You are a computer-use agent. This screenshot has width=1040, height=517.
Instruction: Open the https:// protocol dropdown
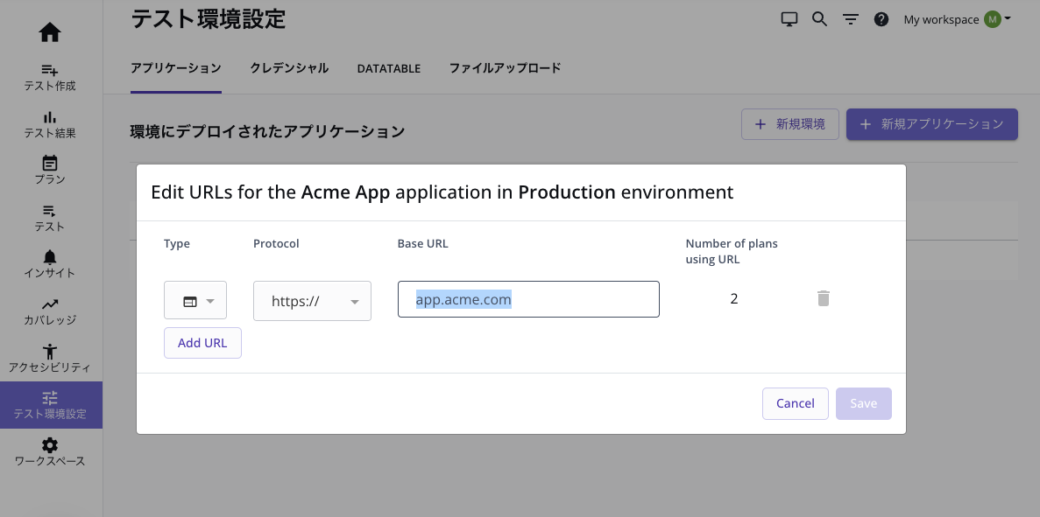tap(312, 301)
